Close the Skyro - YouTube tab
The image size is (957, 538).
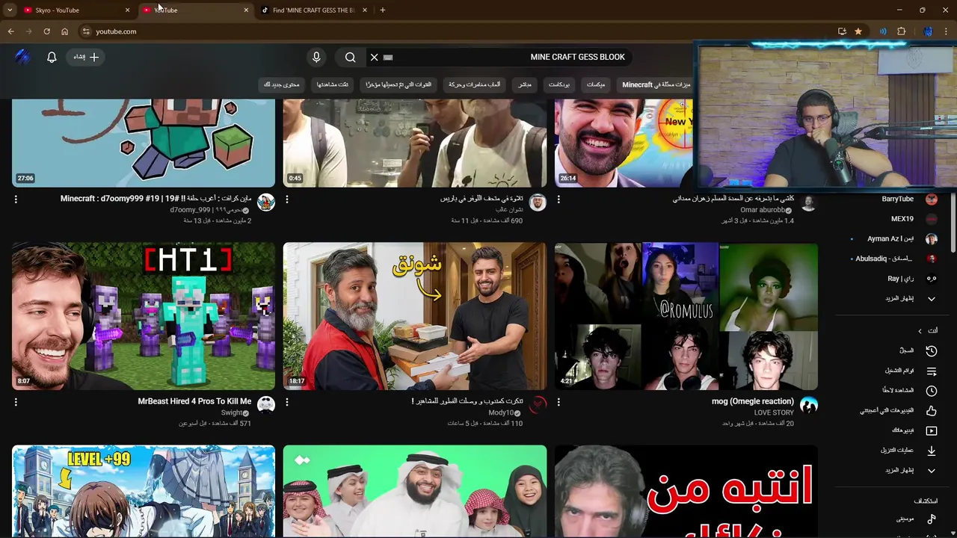click(127, 10)
